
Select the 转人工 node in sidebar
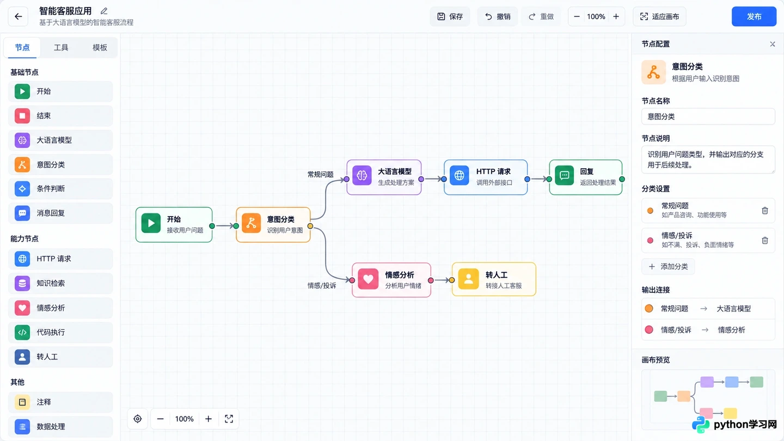pyautogui.click(x=60, y=357)
